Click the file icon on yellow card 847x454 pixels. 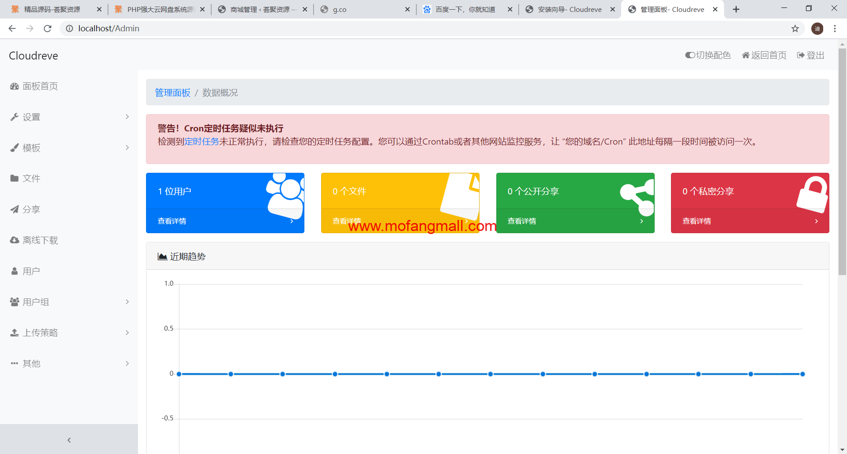460,196
